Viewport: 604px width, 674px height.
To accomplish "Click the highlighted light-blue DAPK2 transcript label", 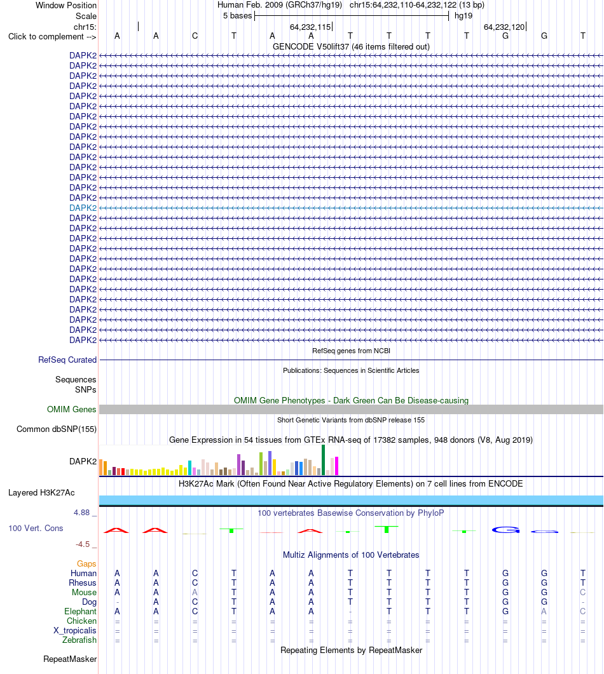I will click(x=83, y=208).
